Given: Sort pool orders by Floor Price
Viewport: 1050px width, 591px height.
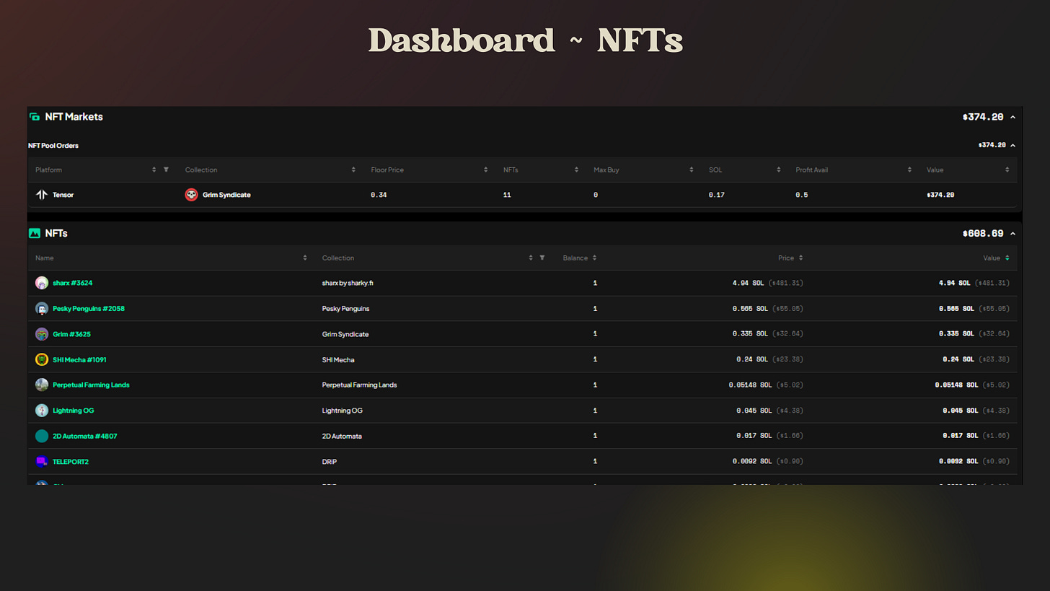Looking at the screenshot, I should (x=485, y=170).
